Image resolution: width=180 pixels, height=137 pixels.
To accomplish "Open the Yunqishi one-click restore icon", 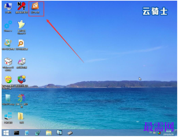I will click(x=22, y=101).
